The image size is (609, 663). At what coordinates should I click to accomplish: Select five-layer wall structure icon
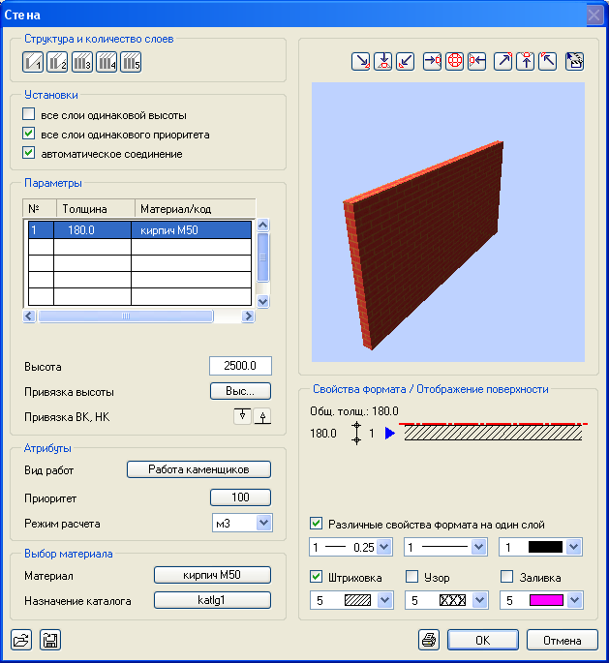(x=131, y=62)
